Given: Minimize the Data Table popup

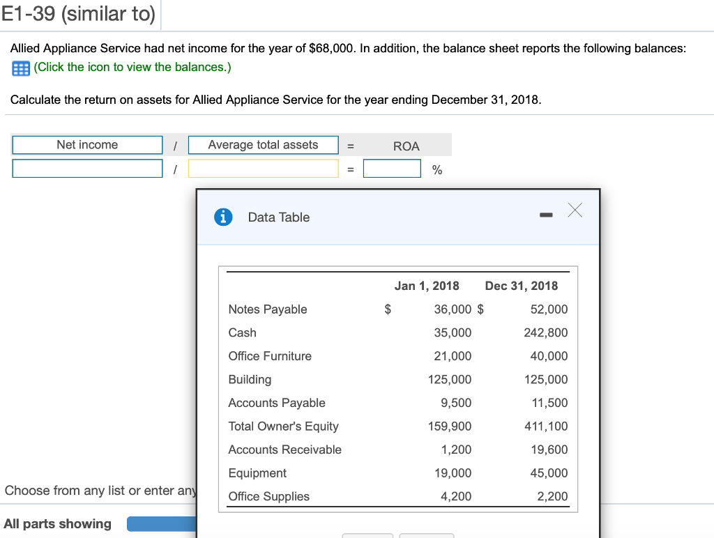Looking at the screenshot, I should (x=546, y=215).
